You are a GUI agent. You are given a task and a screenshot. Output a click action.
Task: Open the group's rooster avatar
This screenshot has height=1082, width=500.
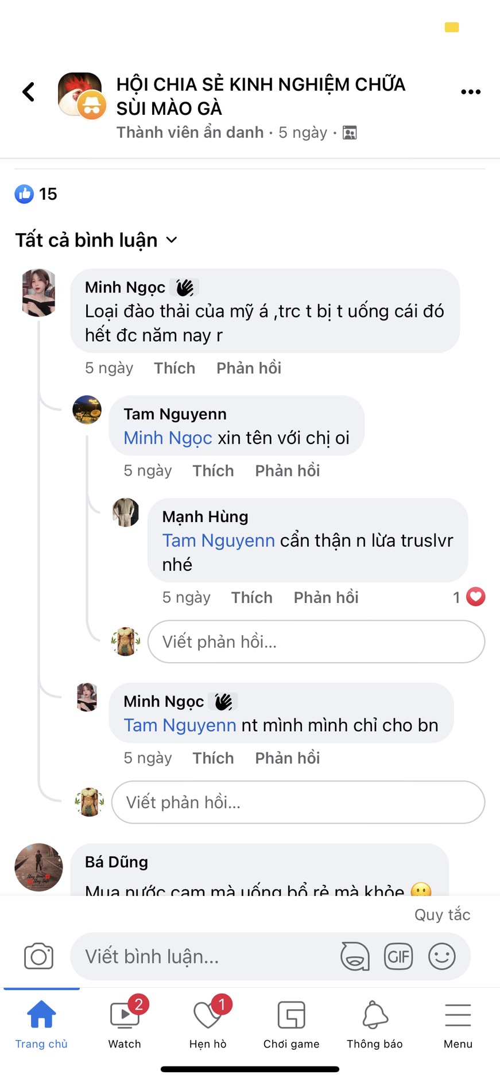coord(79,94)
